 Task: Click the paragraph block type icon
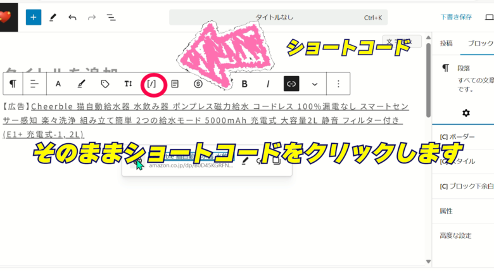(13, 84)
